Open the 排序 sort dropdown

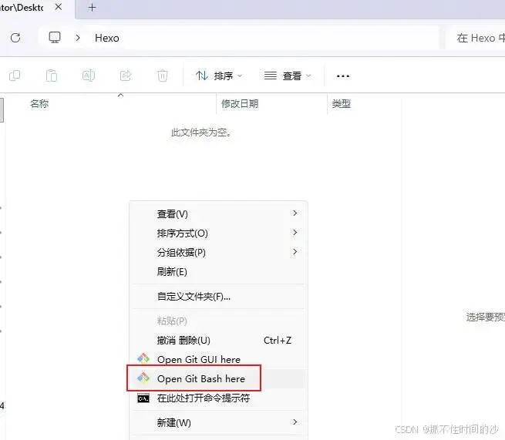click(x=219, y=76)
